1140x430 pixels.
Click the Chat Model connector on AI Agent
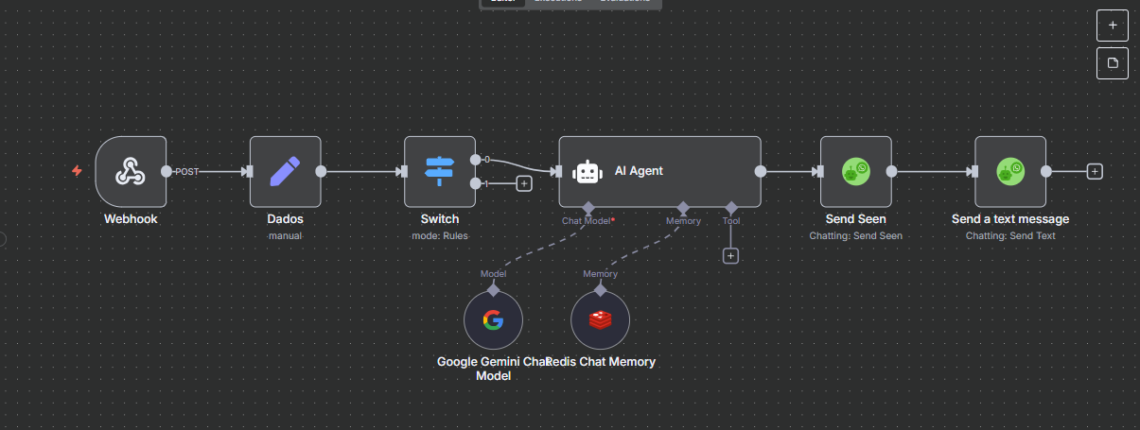click(588, 206)
